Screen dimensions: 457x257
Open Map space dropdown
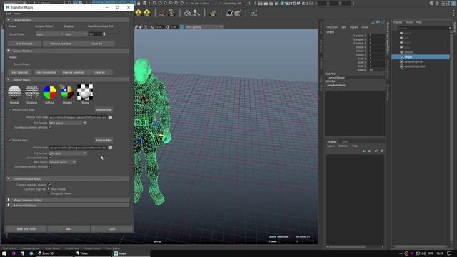click(x=62, y=162)
